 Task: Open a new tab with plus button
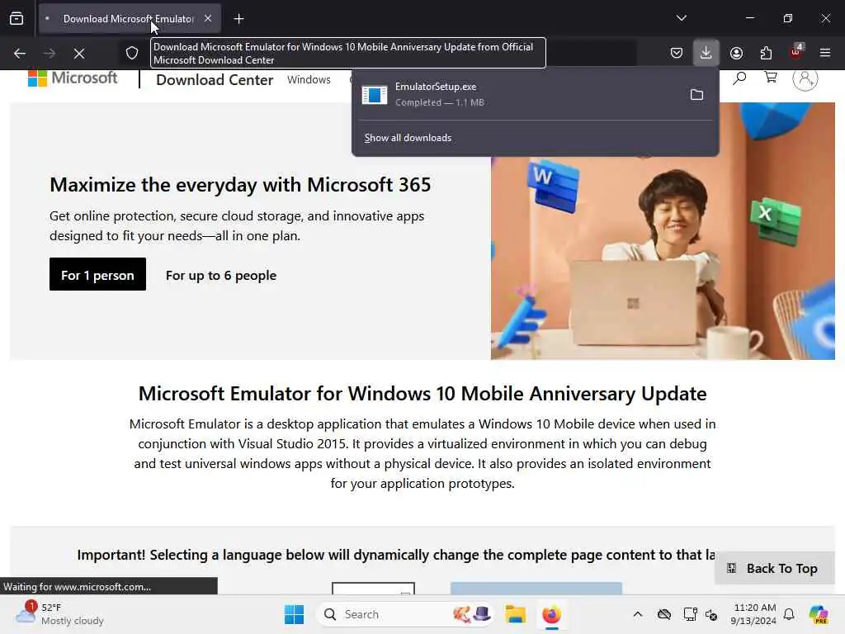[x=238, y=19]
